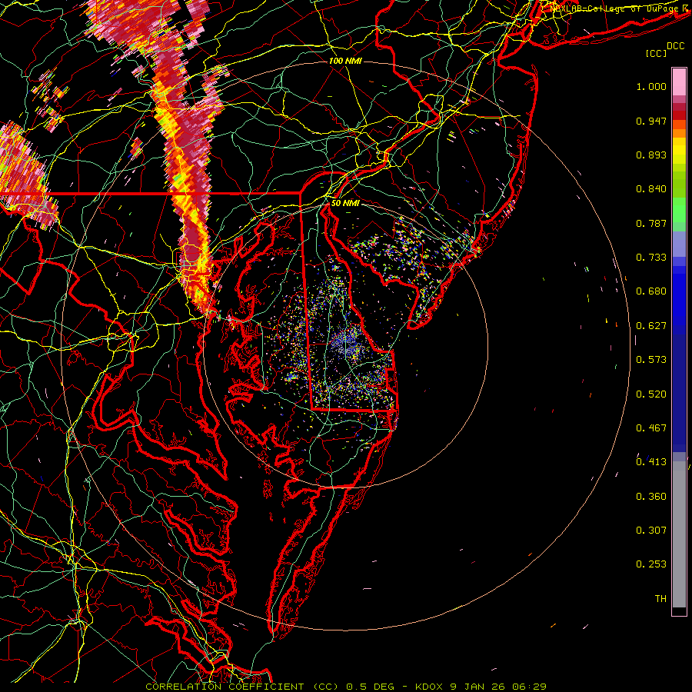Click the 100 NMI range ring label
Screen dimensions: 692x692
(x=345, y=61)
